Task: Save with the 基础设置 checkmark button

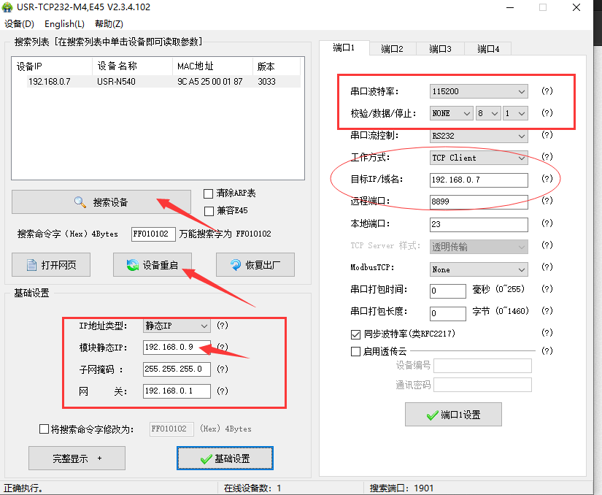Action: (x=225, y=458)
